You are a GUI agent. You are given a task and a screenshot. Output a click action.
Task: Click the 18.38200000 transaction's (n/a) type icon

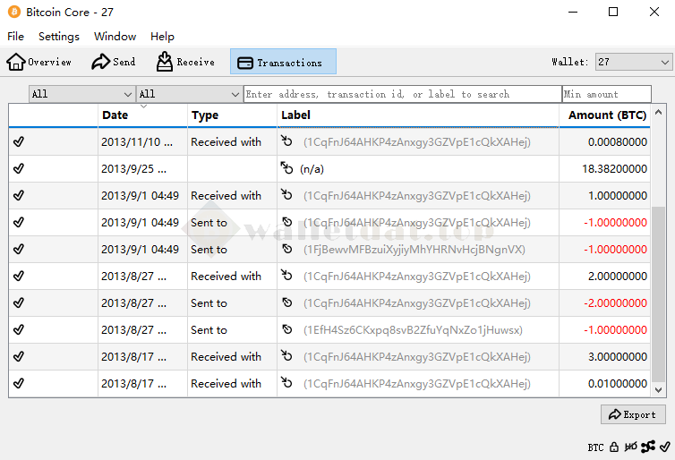286,168
